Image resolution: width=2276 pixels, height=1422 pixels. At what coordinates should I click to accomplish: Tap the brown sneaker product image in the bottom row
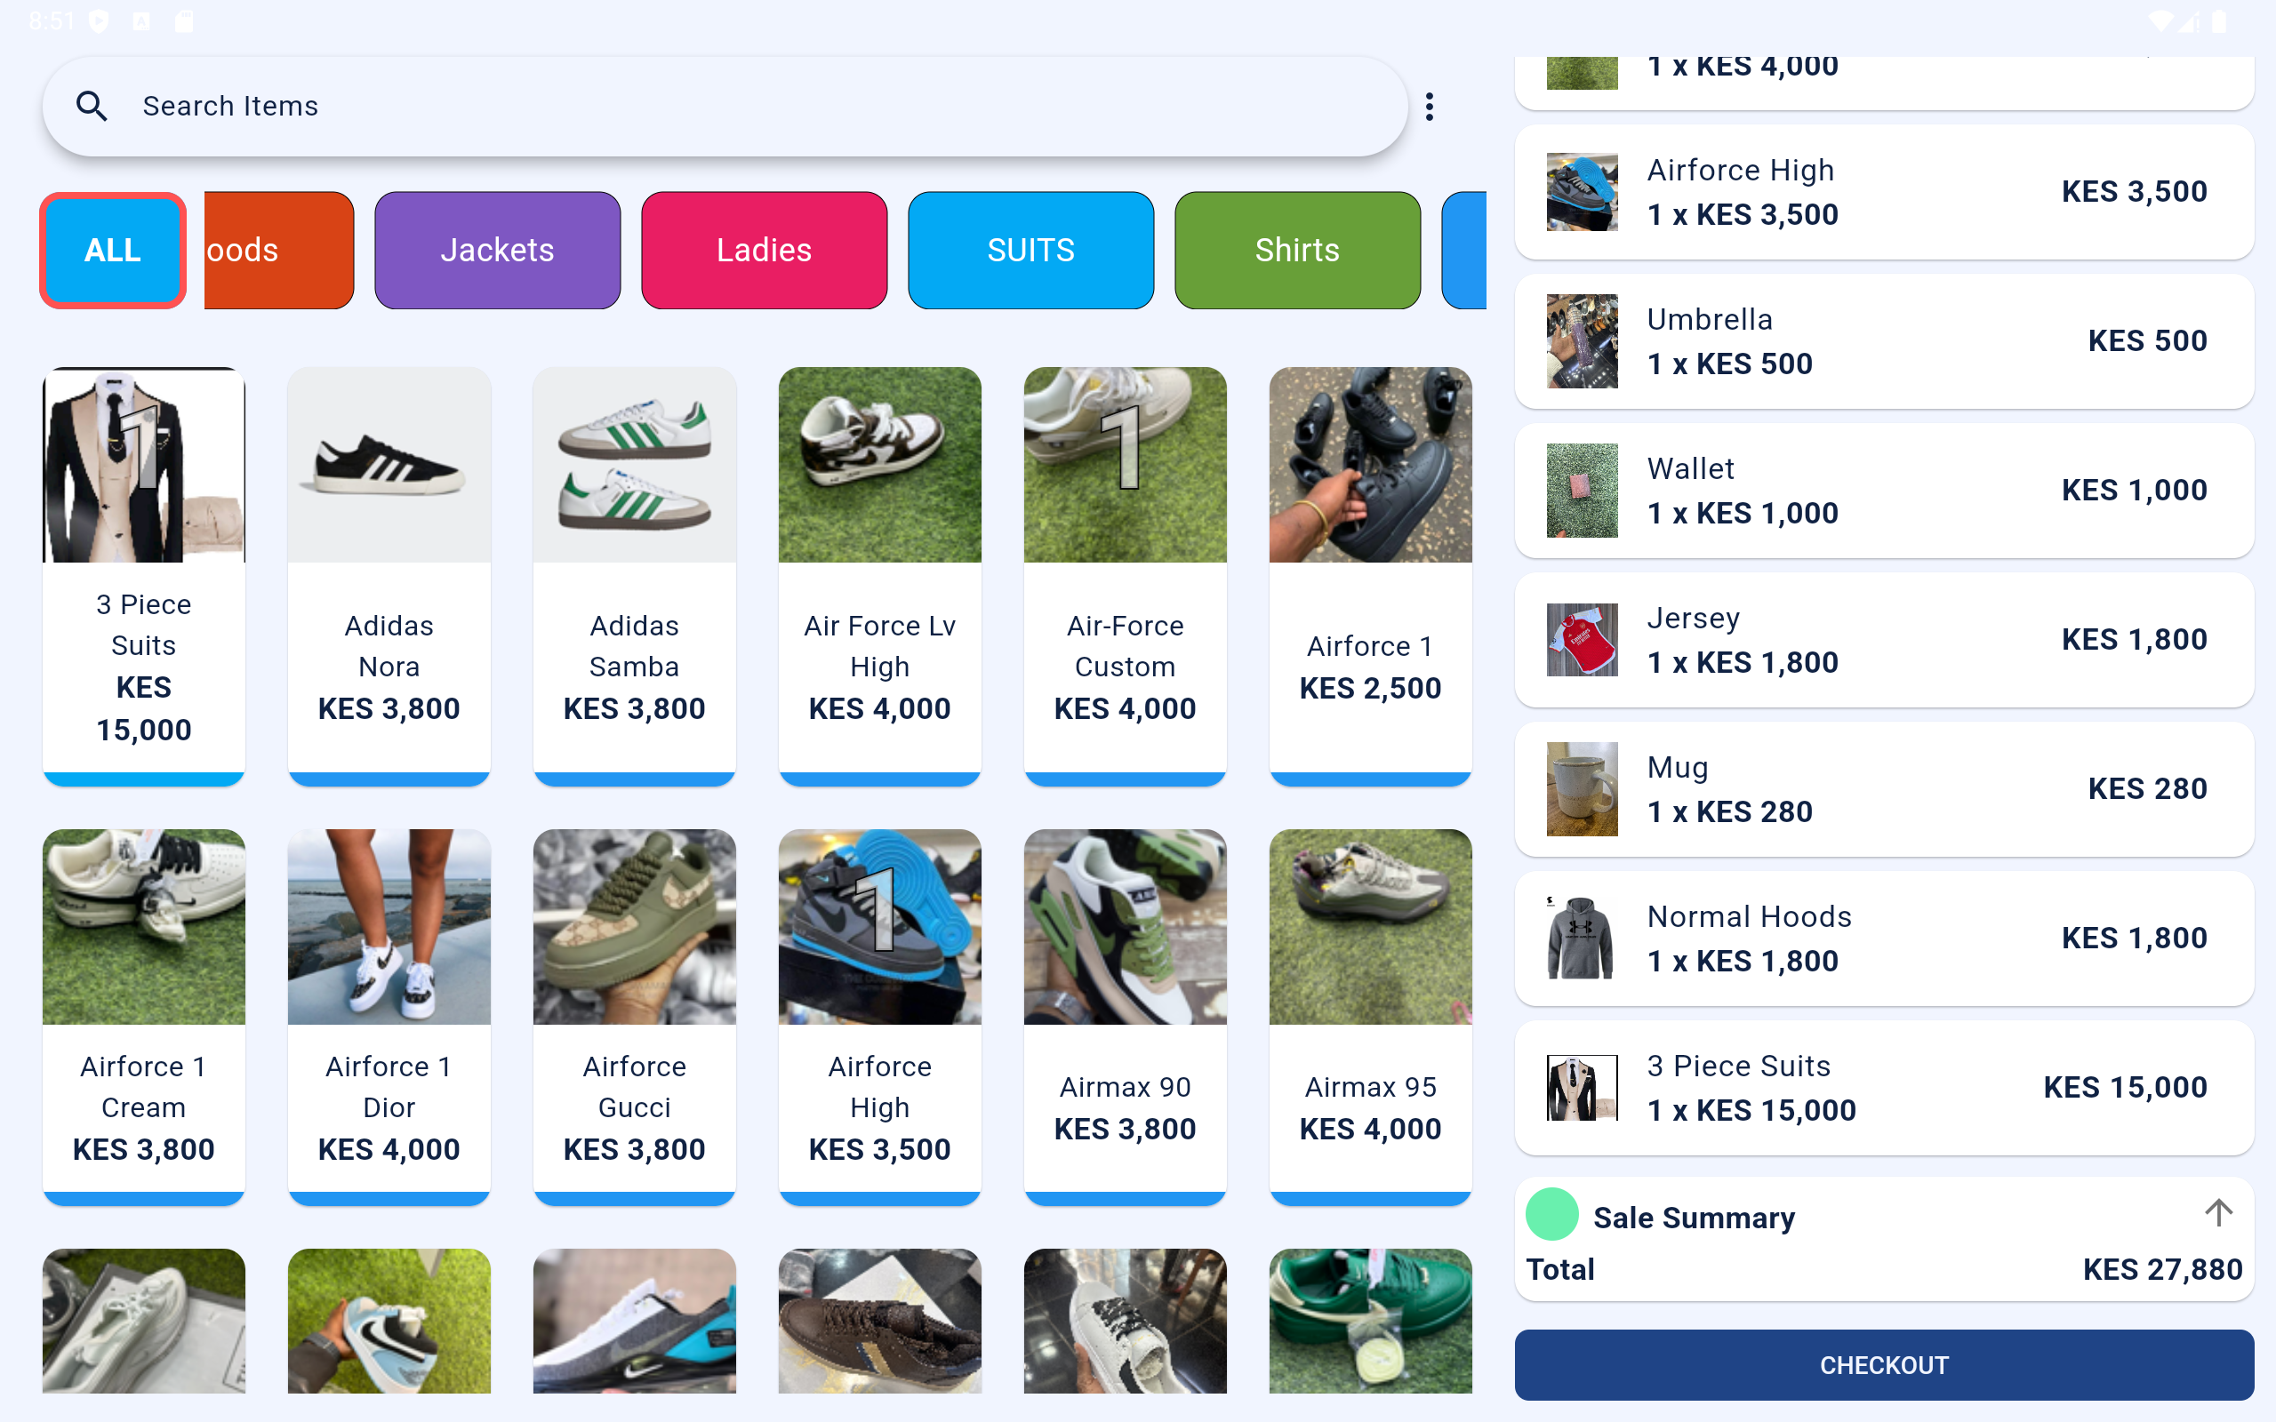pyautogui.click(x=880, y=1321)
